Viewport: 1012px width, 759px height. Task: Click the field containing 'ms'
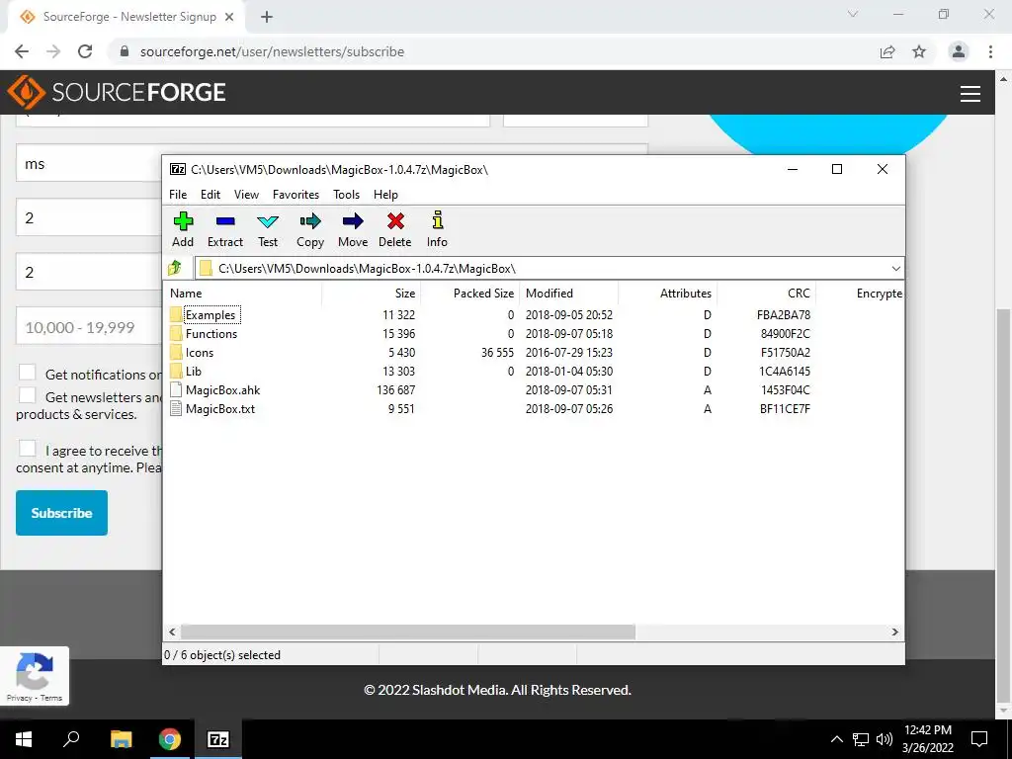88,164
